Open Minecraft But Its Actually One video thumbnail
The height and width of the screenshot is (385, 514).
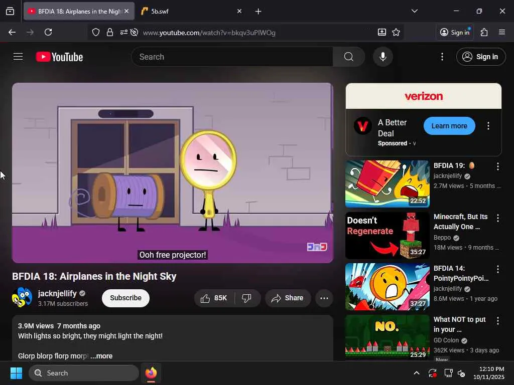(x=388, y=236)
